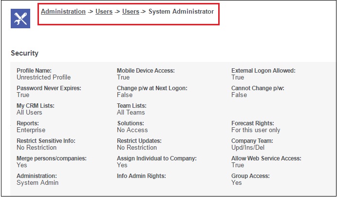Click the Change p/w at Next Logon label
Viewport: 337px width, 197px height.
click(152, 88)
